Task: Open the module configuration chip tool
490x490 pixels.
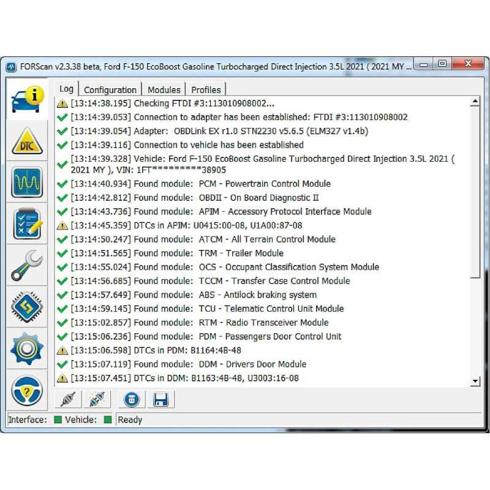Action: coord(27,306)
